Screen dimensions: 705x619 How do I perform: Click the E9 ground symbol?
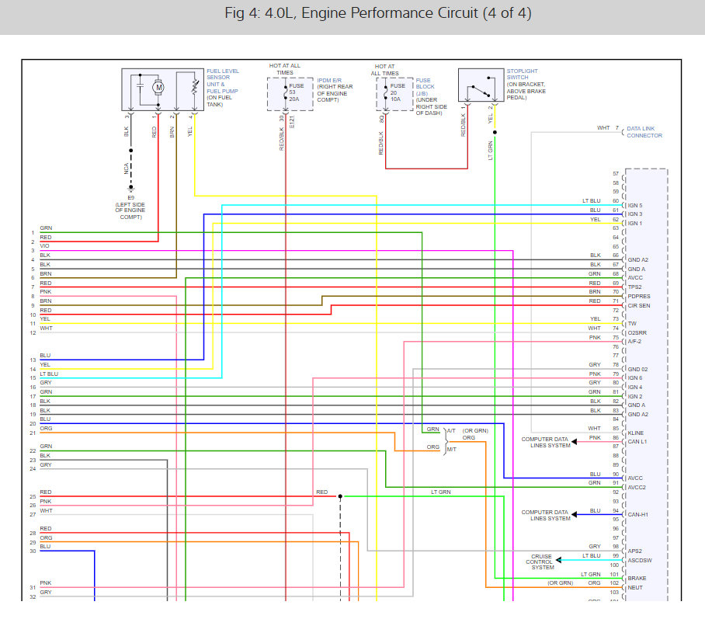[x=130, y=189]
